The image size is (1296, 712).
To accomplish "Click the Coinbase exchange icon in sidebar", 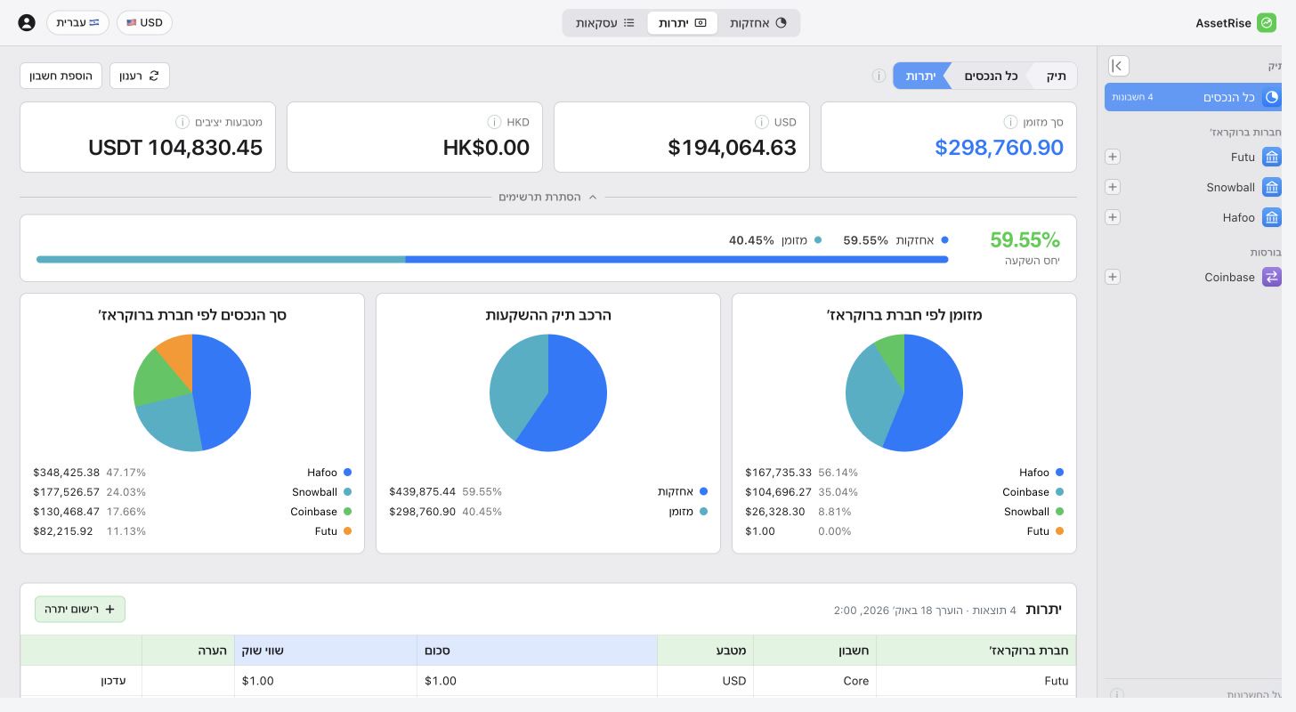I will tap(1272, 278).
